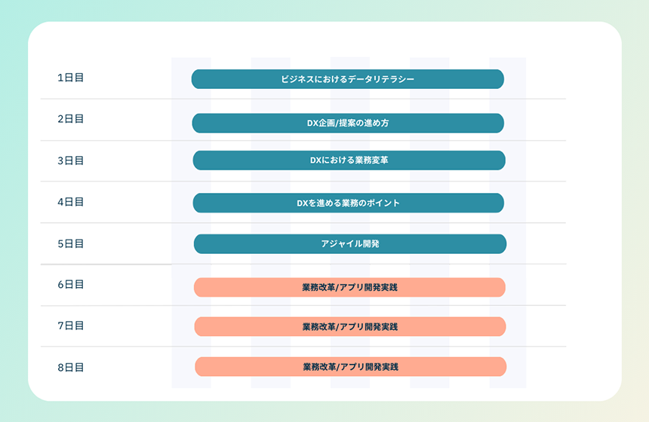Select the DXを進める業務のポイント bar

point(348,203)
